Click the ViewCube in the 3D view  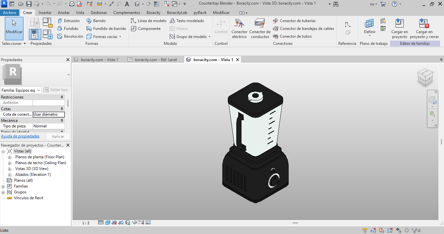[x=425, y=77]
